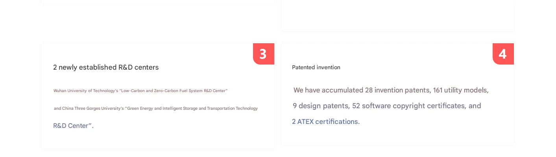Click the red number 3 badge
The width and height of the screenshot is (556, 157).
[264, 54]
